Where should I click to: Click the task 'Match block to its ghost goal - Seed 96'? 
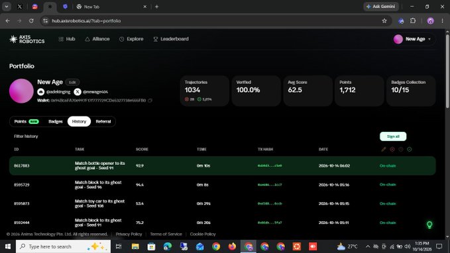pyautogui.click(x=98, y=185)
